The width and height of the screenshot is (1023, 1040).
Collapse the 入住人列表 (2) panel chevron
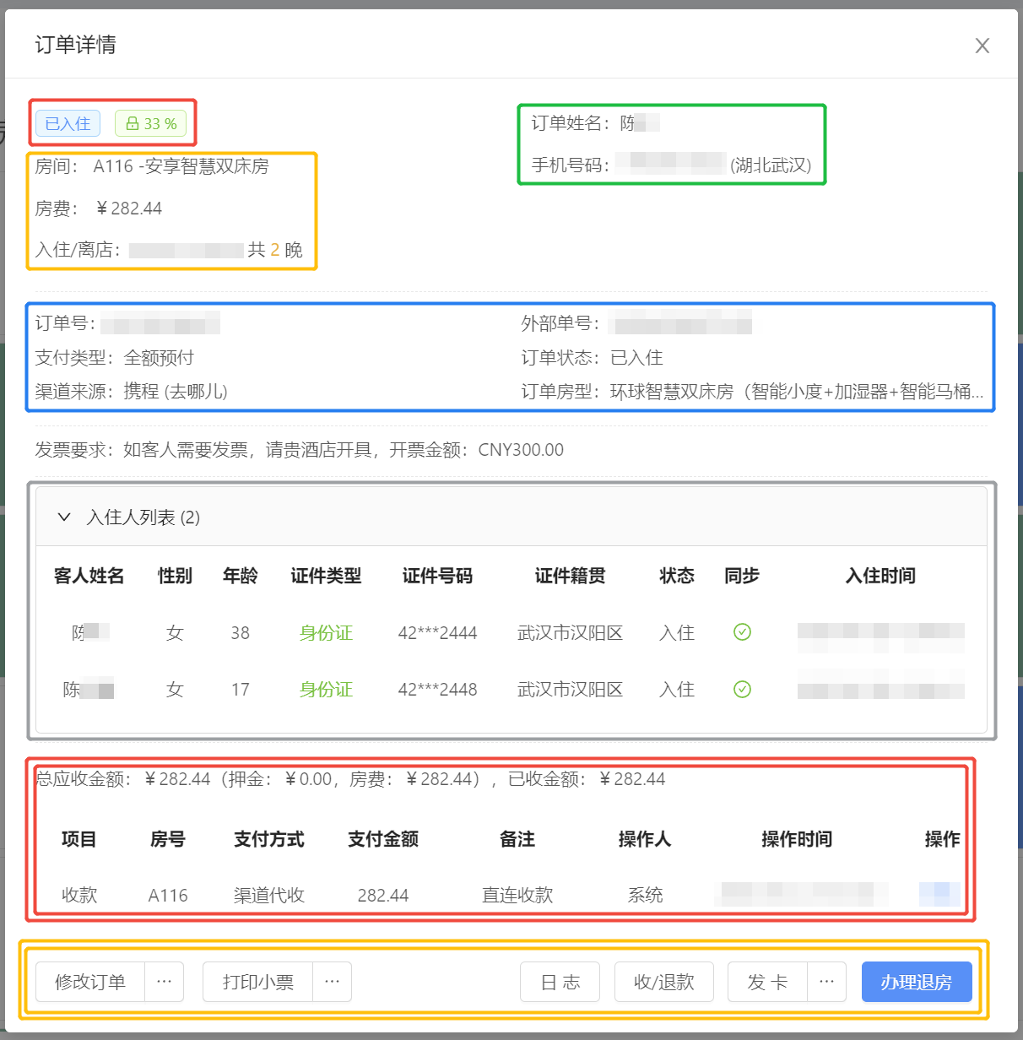tap(64, 517)
